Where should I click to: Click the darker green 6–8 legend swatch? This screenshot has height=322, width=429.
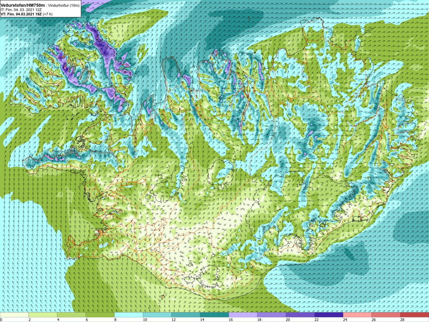100,315
